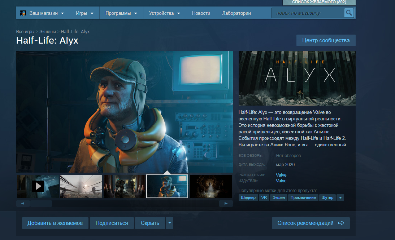Click the publisher Valve link
395x240 pixels.
(x=281, y=181)
